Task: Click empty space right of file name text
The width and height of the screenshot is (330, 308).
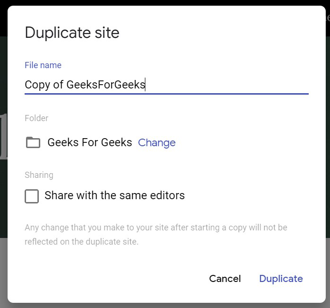Action: [227, 85]
